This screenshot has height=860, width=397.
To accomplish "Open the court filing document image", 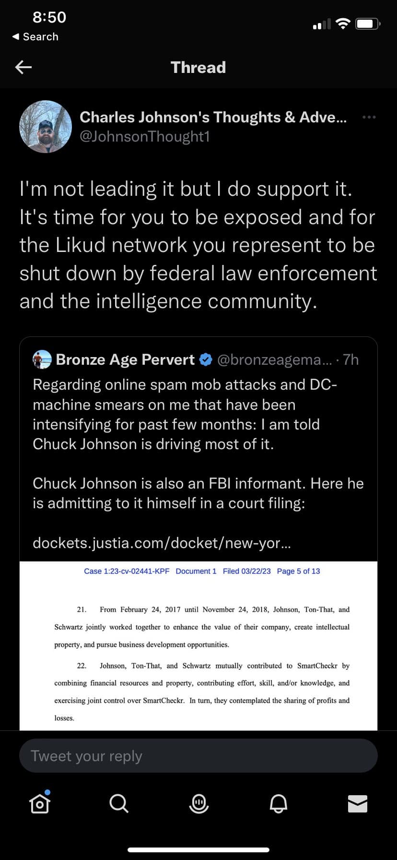I will 198,645.
